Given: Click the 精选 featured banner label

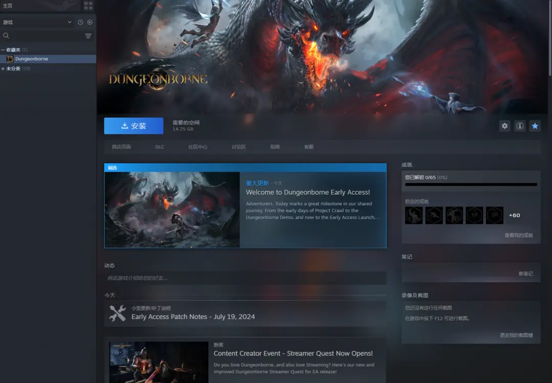Looking at the screenshot, I should click(x=112, y=168).
